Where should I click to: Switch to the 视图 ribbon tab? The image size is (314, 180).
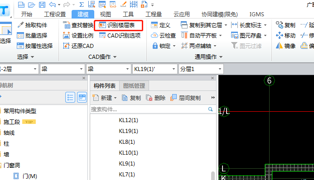(x=105, y=14)
